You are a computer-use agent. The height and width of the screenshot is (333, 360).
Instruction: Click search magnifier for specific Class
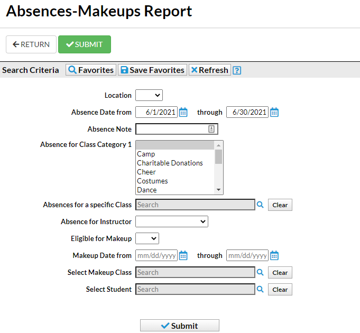pyautogui.click(x=260, y=205)
